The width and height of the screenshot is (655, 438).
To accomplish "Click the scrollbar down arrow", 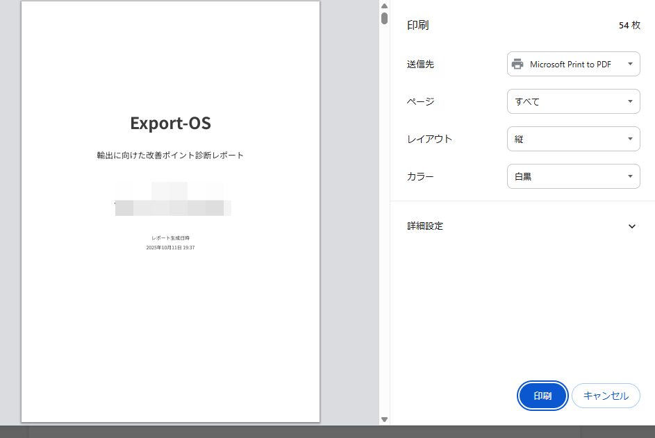I will click(x=383, y=419).
